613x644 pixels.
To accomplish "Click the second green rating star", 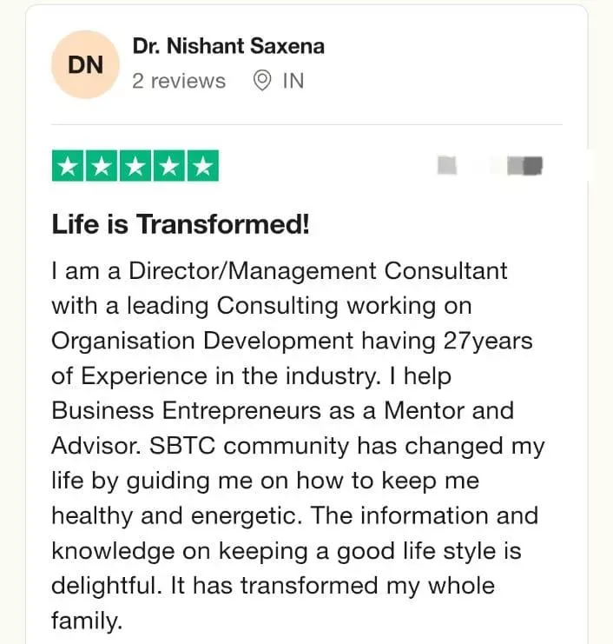I will [x=102, y=165].
